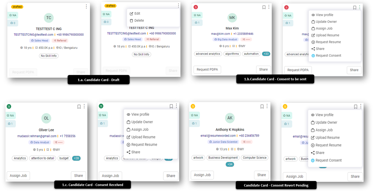Click the yellow 'drafted' status badge above TC avatar

(x=17, y=7)
